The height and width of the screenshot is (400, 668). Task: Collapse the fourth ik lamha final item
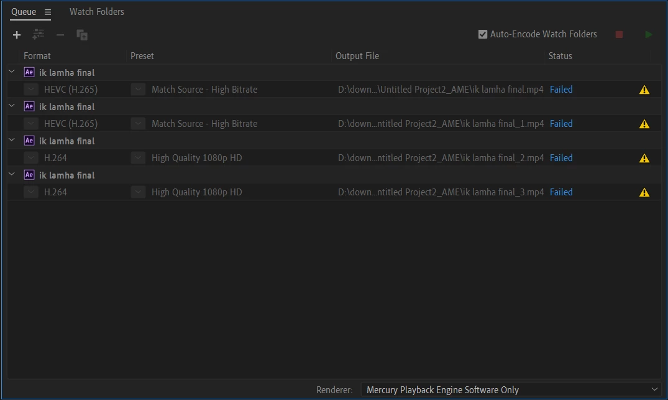tap(12, 174)
